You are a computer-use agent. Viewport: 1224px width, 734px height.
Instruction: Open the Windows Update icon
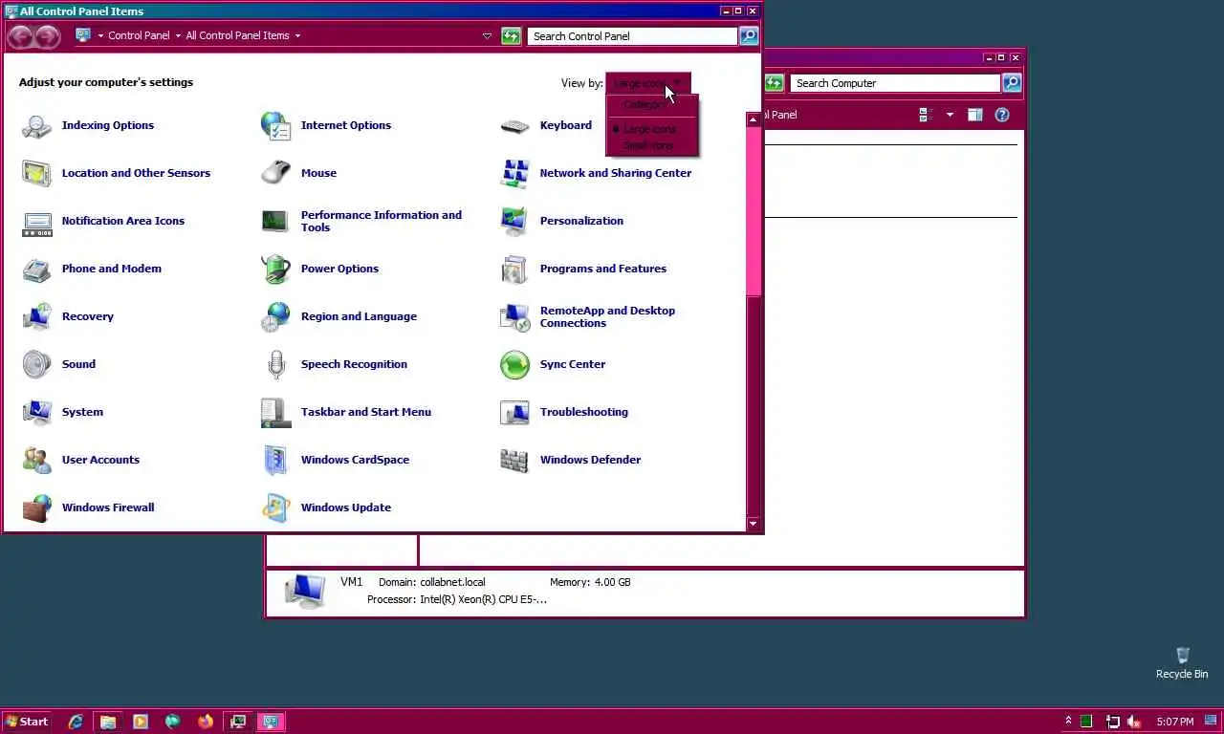(275, 507)
